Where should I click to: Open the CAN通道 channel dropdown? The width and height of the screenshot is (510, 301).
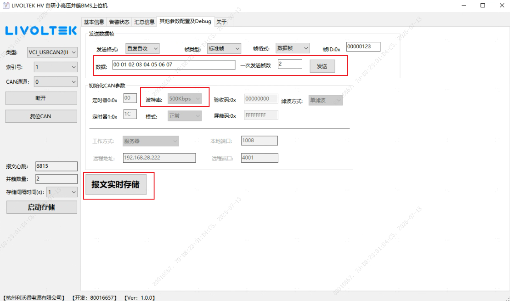[x=55, y=82]
